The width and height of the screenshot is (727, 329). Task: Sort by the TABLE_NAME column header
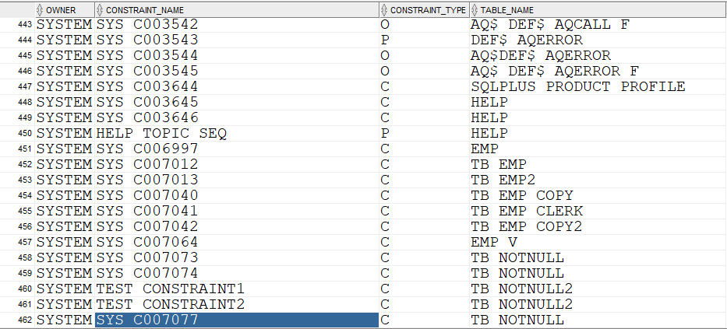[x=598, y=9]
